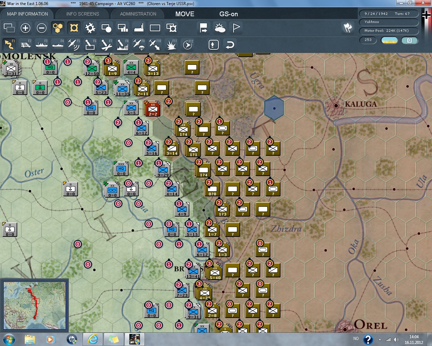Image resolution: width=432 pixels, height=346 pixels.
Task: Open the MAP INFORMATION tab
Action: click(x=27, y=14)
